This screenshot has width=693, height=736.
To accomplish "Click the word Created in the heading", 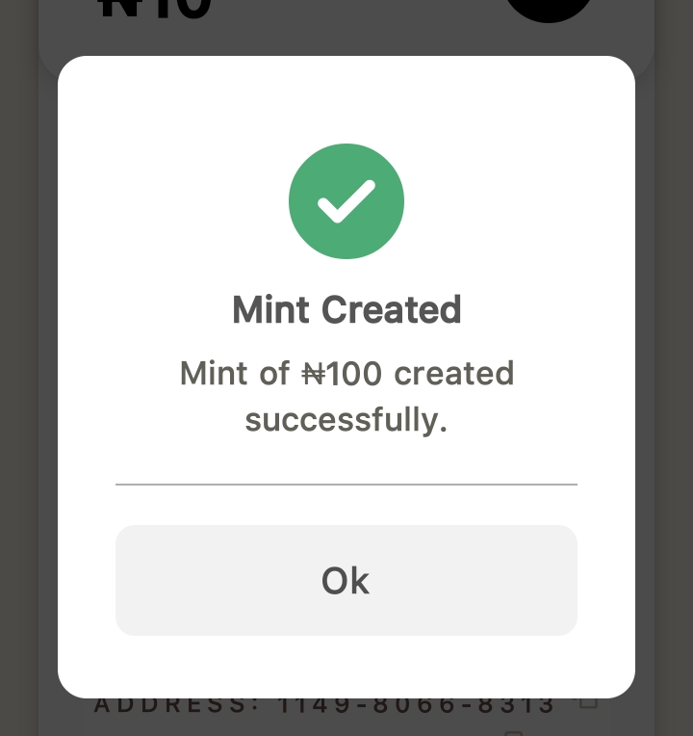I will (x=391, y=310).
